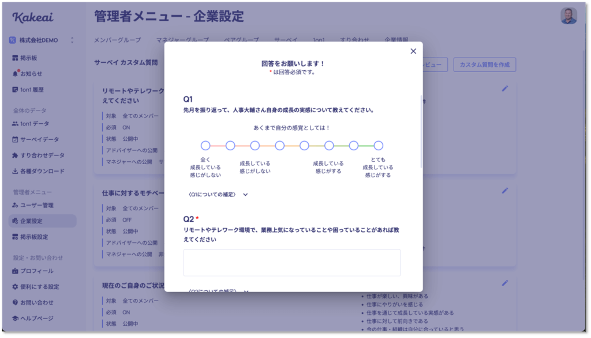The height and width of the screenshot is (338, 591).
Task: Switch to the ペアグループ tab
Action: click(241, 40)
